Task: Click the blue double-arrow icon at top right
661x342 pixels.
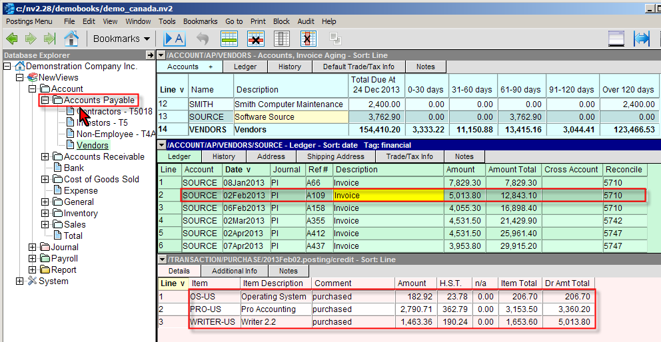Action: 642,39
